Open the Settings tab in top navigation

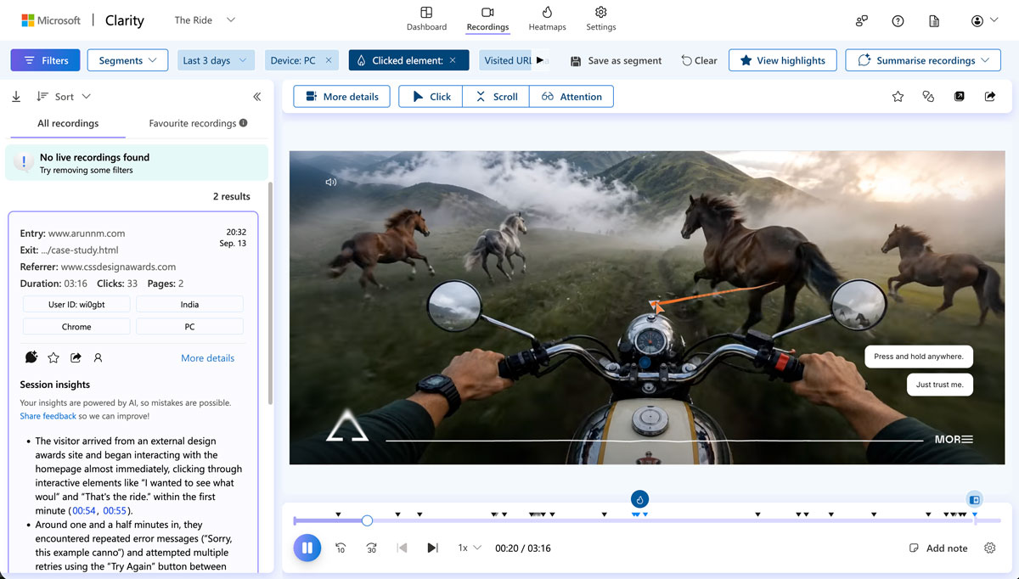point(600,19)
